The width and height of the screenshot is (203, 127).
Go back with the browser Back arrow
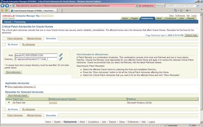tap(2, 6)
